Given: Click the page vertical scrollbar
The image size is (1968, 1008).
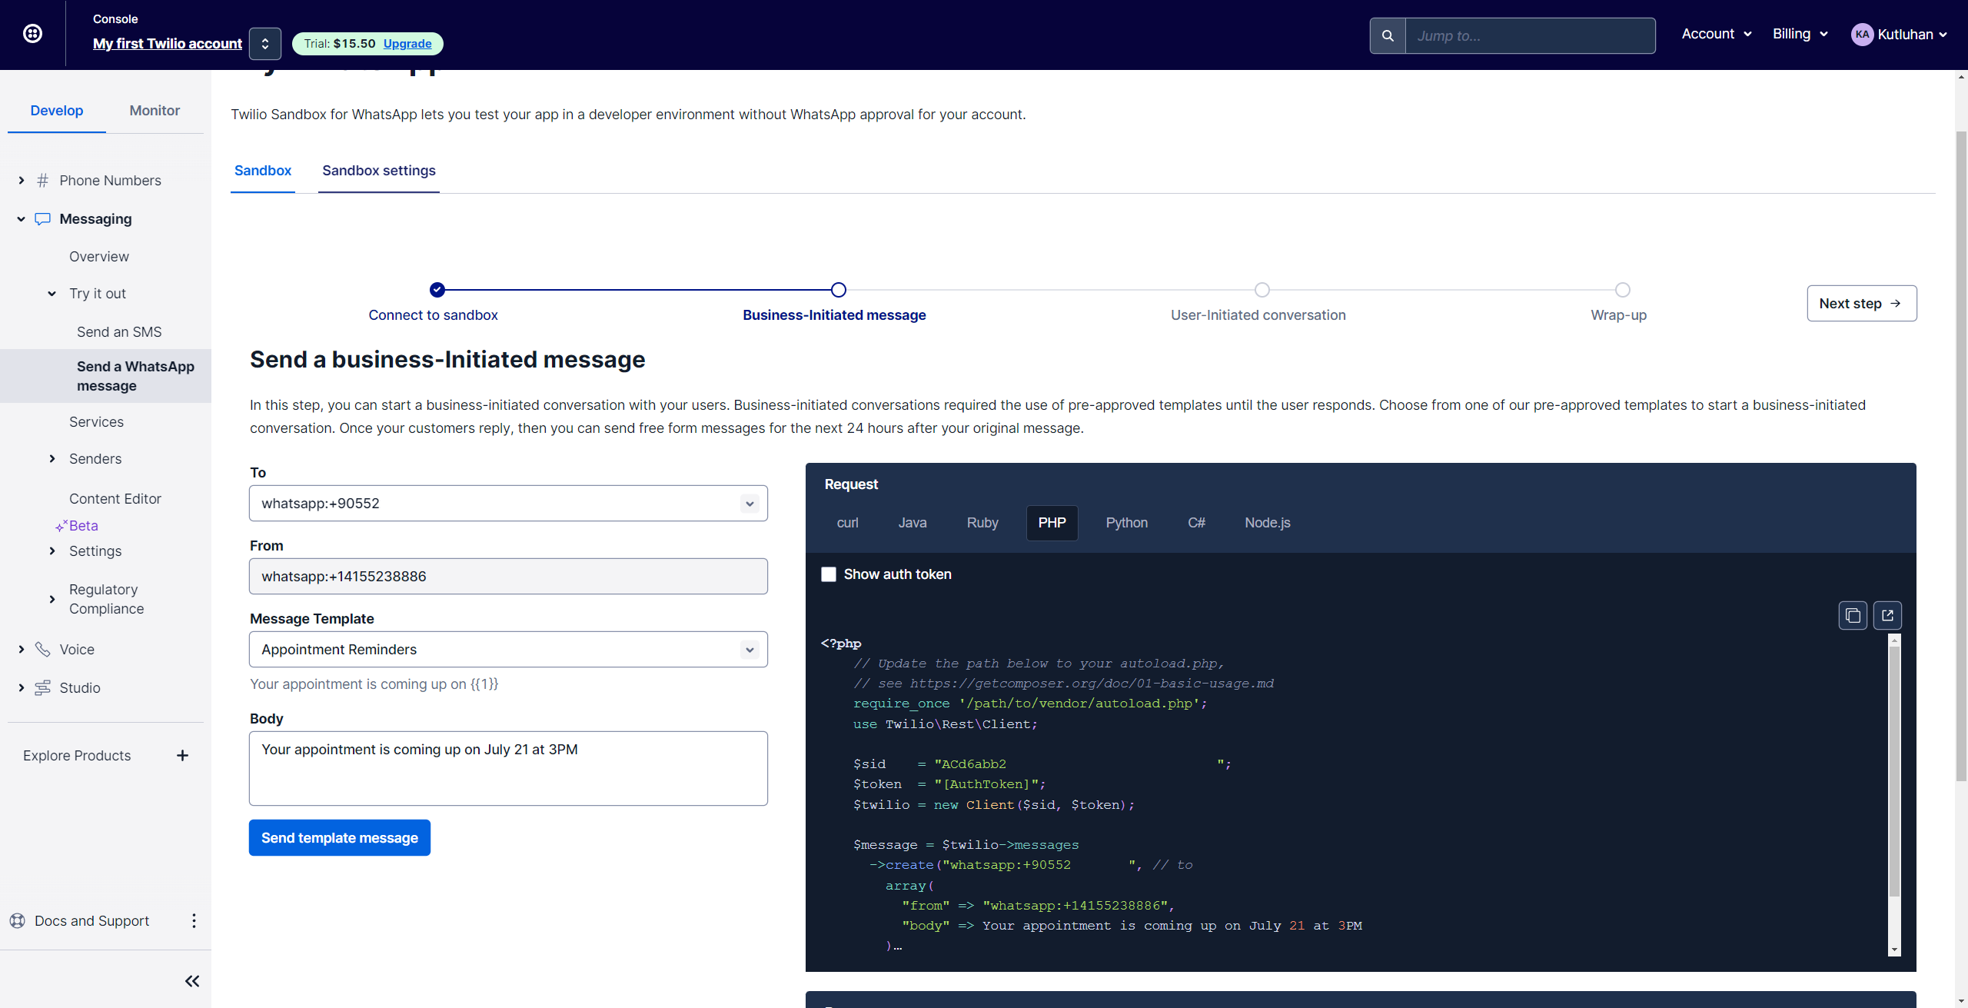Looking at the screenshot, I should click(x=1961, y=457).
